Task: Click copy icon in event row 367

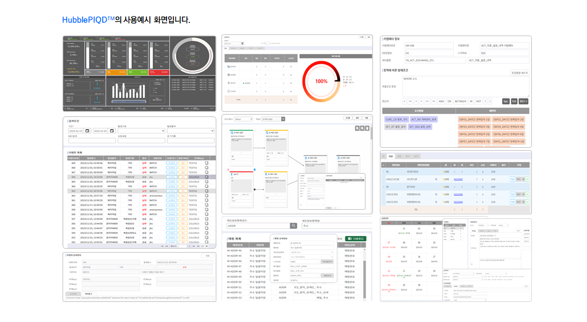Action: [x=207, y=172]
